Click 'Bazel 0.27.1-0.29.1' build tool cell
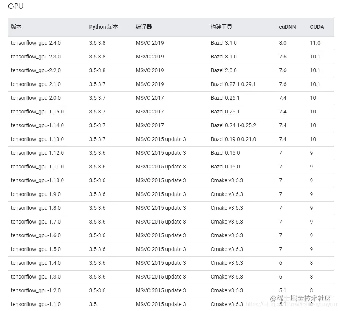This screenshot has width=340, height=311. pos(233,84)
